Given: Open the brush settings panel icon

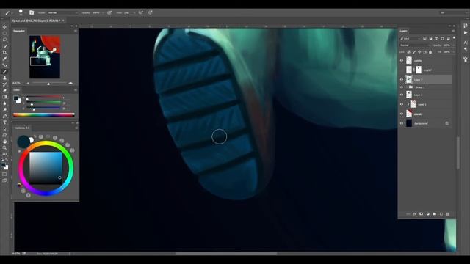Looking at the screenshot, I should [x=32, y=12].
